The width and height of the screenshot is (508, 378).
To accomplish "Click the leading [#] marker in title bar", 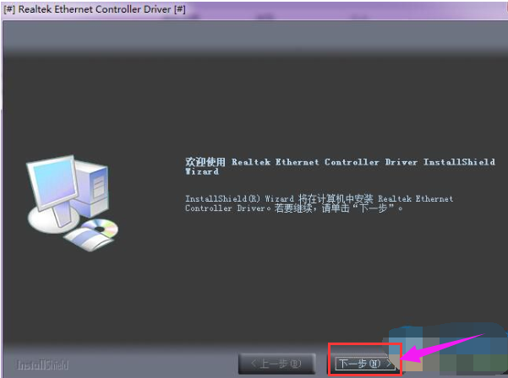I will click(x=8, y=8).
